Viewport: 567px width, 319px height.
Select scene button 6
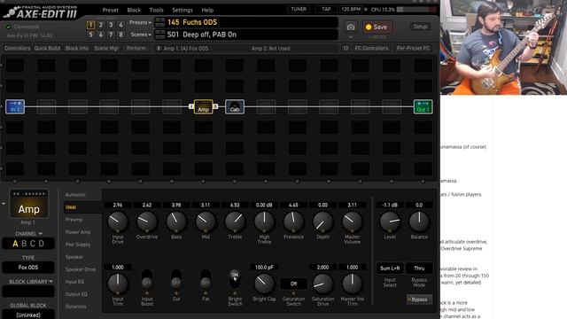coord(101,35)
